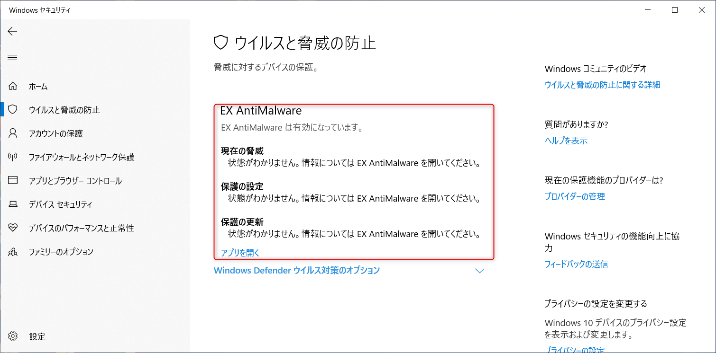Click the settings gear icon
The image size is (716, 353).
[13, 336]
